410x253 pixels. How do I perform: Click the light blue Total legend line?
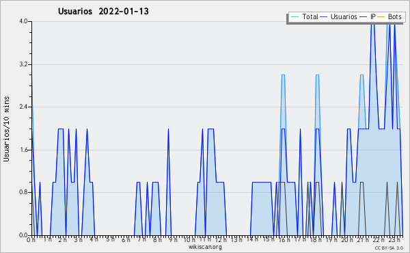295,17
